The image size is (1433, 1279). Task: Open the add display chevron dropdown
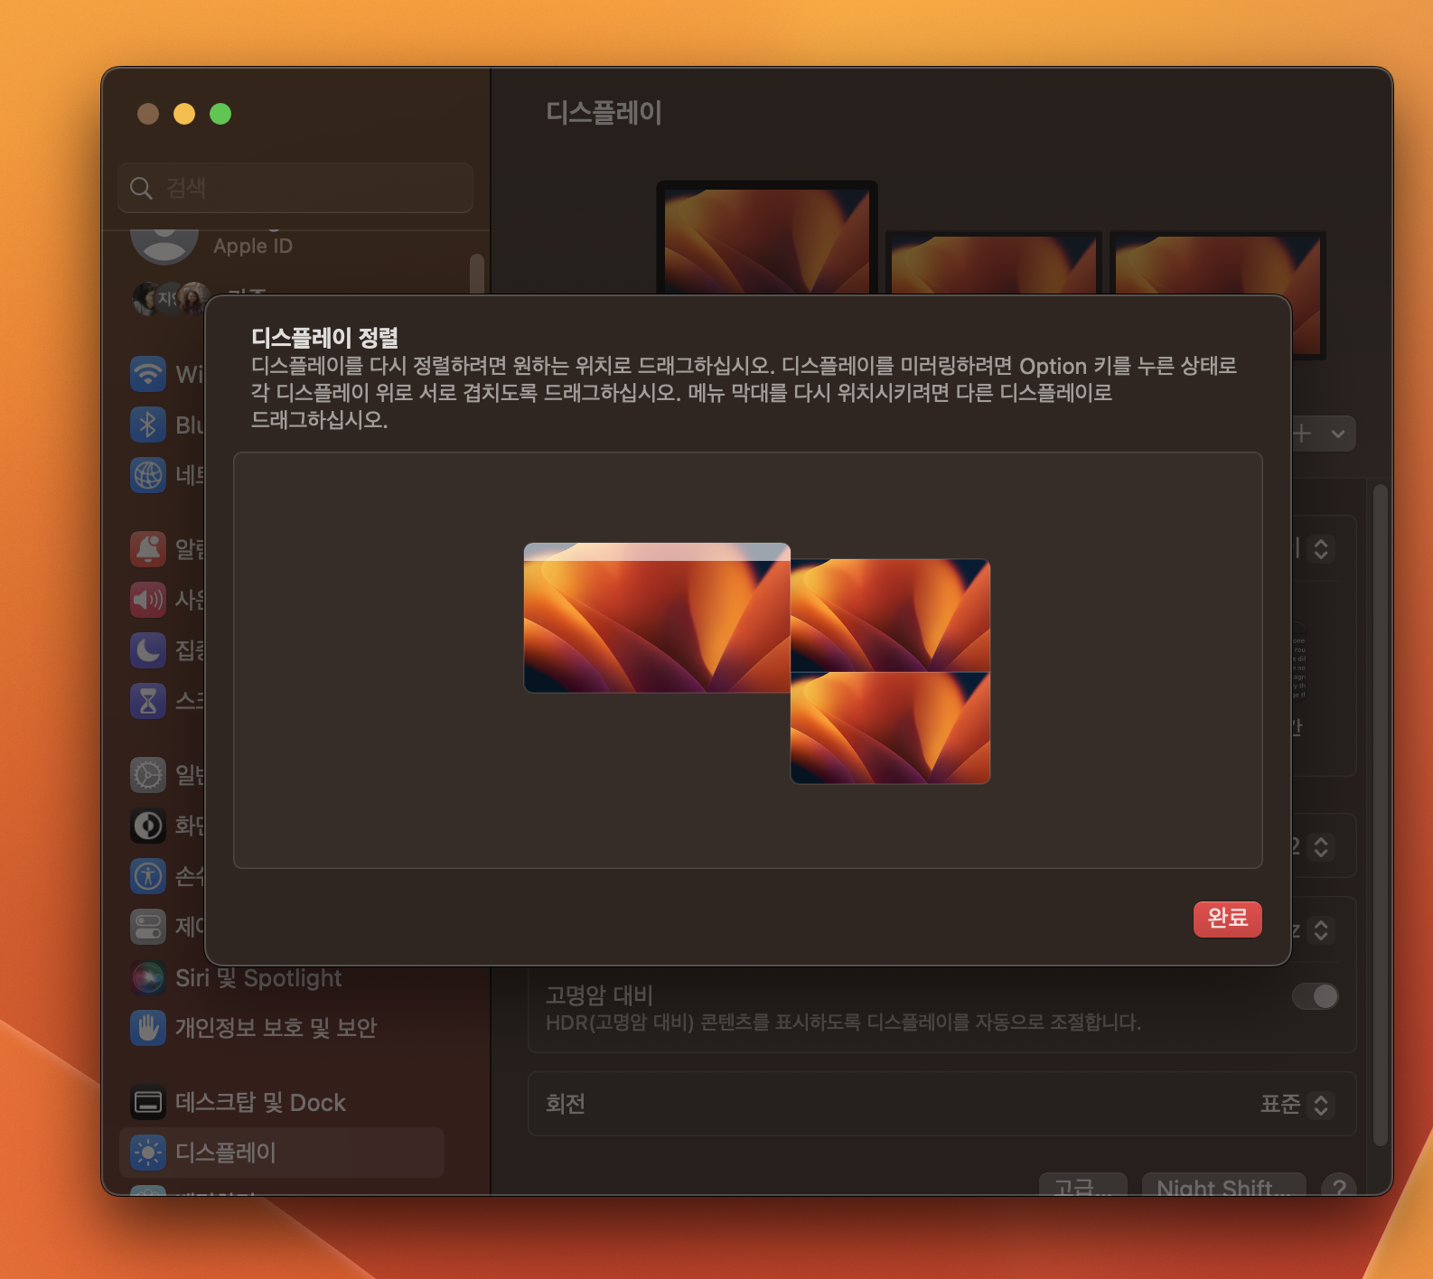pyautogui.click(x=1338, y=434)
